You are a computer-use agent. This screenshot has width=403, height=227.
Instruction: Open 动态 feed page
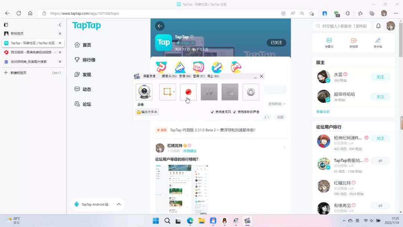(x=83, y=89)
